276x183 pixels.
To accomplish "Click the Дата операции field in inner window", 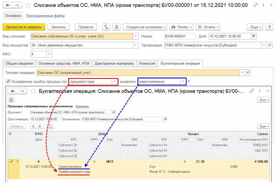I will tap(45, 119).
